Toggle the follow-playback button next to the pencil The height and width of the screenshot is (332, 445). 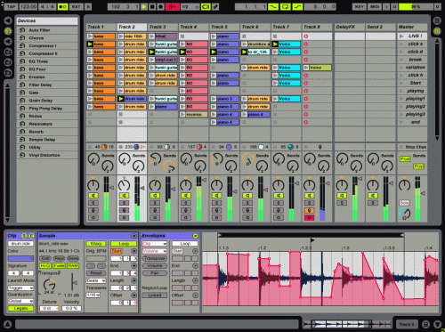tap(206, 6)
